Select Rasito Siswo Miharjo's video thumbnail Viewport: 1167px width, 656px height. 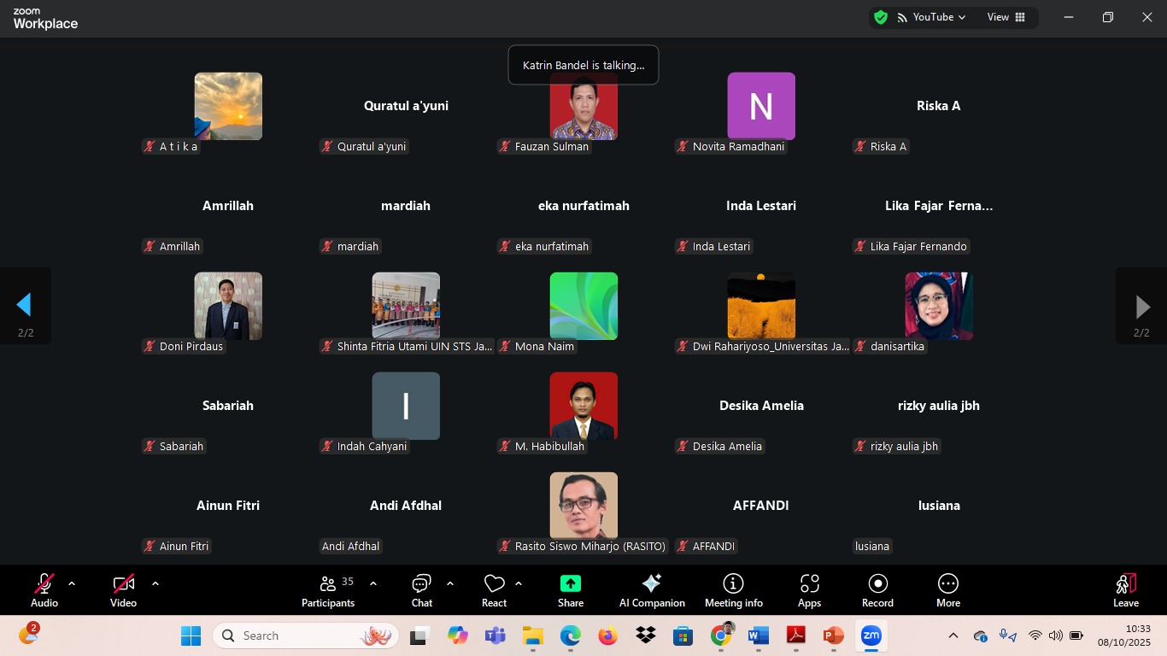pos(583,506)
